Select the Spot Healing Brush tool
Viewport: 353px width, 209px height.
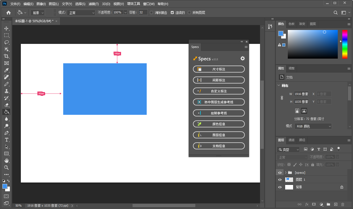coord(6,77)
